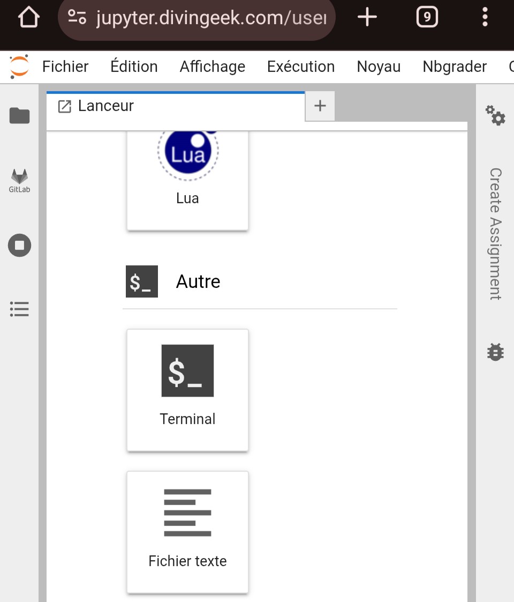The width and height of the screenshot is (514, 602).
Task: Open the Nbgrader menu
Action: pyautogui.click(x=455, y=66)
